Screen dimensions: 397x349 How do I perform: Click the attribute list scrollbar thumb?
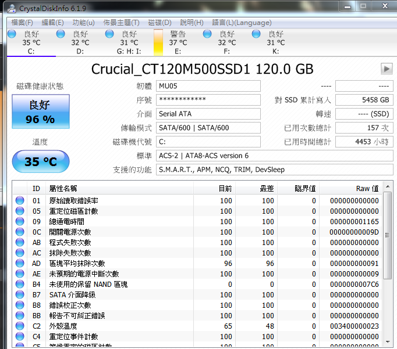[388, 235]
